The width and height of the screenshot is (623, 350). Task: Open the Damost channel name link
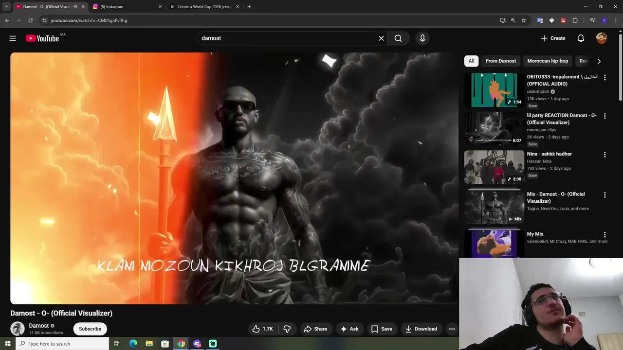pyautogui.click(x=39, y=326)
